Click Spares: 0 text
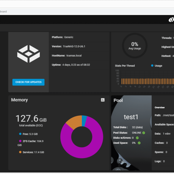The height and width of the screenshot is (174, 174). [x=161, y=152]
